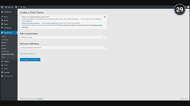Select Create Child Theme submenu item
Screen dimensions: 190x106
pyautogui.click(x=8, y=54)
